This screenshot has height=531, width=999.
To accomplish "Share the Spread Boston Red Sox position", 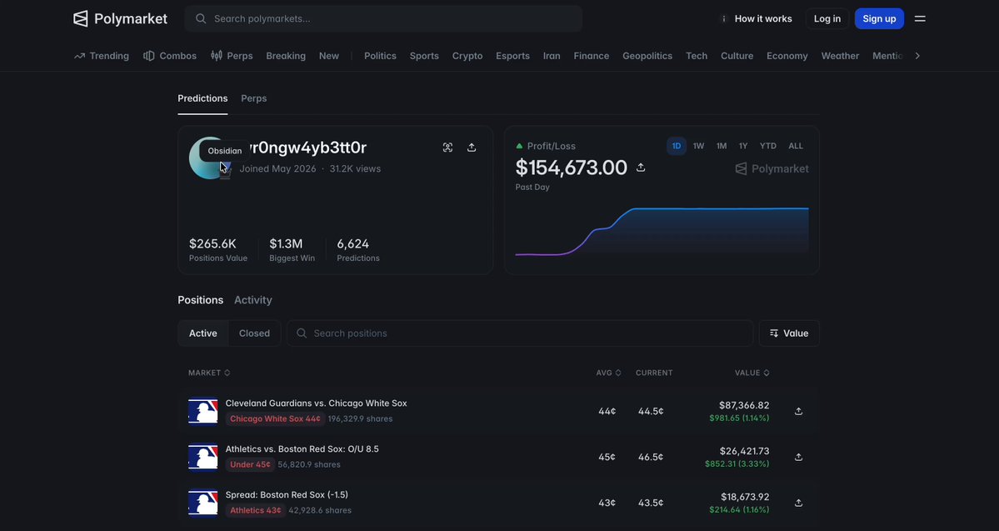I will click(x=798, y=503).
